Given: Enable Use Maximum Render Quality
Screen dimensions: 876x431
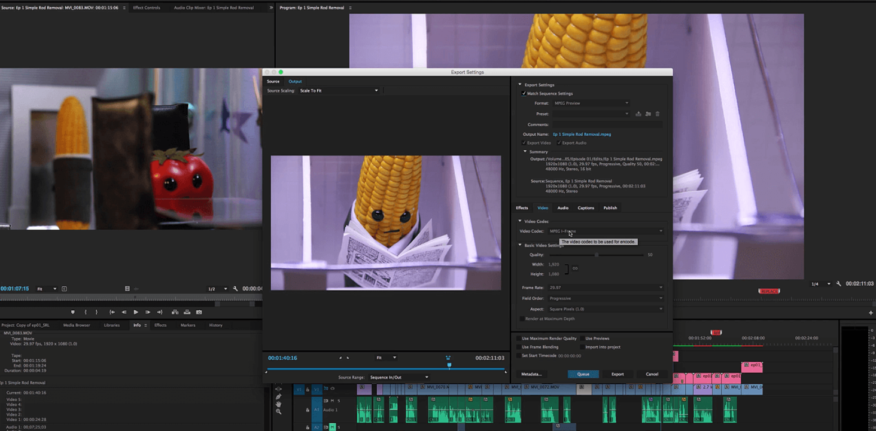Looking at the screenshot, I should [x=518, y=338].
